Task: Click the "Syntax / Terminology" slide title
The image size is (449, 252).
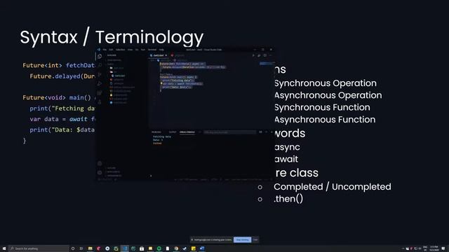Action: point(112,37)
